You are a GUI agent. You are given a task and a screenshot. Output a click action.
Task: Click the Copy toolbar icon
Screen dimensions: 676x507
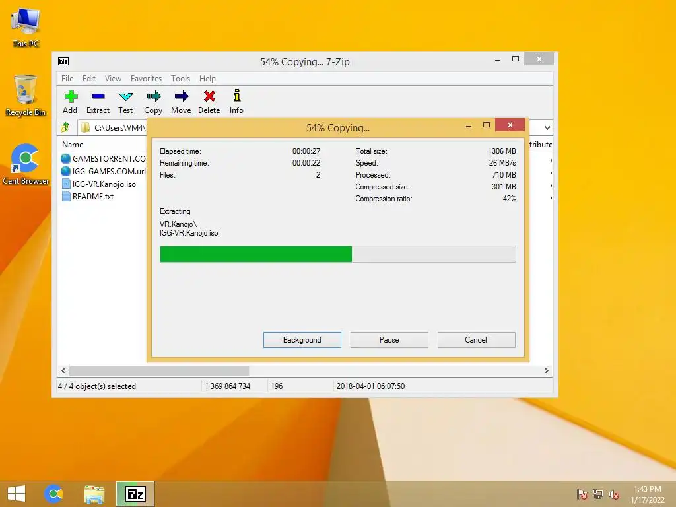pos(153,96)
